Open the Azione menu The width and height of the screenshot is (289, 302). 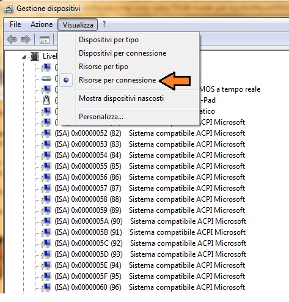point(42,24)
